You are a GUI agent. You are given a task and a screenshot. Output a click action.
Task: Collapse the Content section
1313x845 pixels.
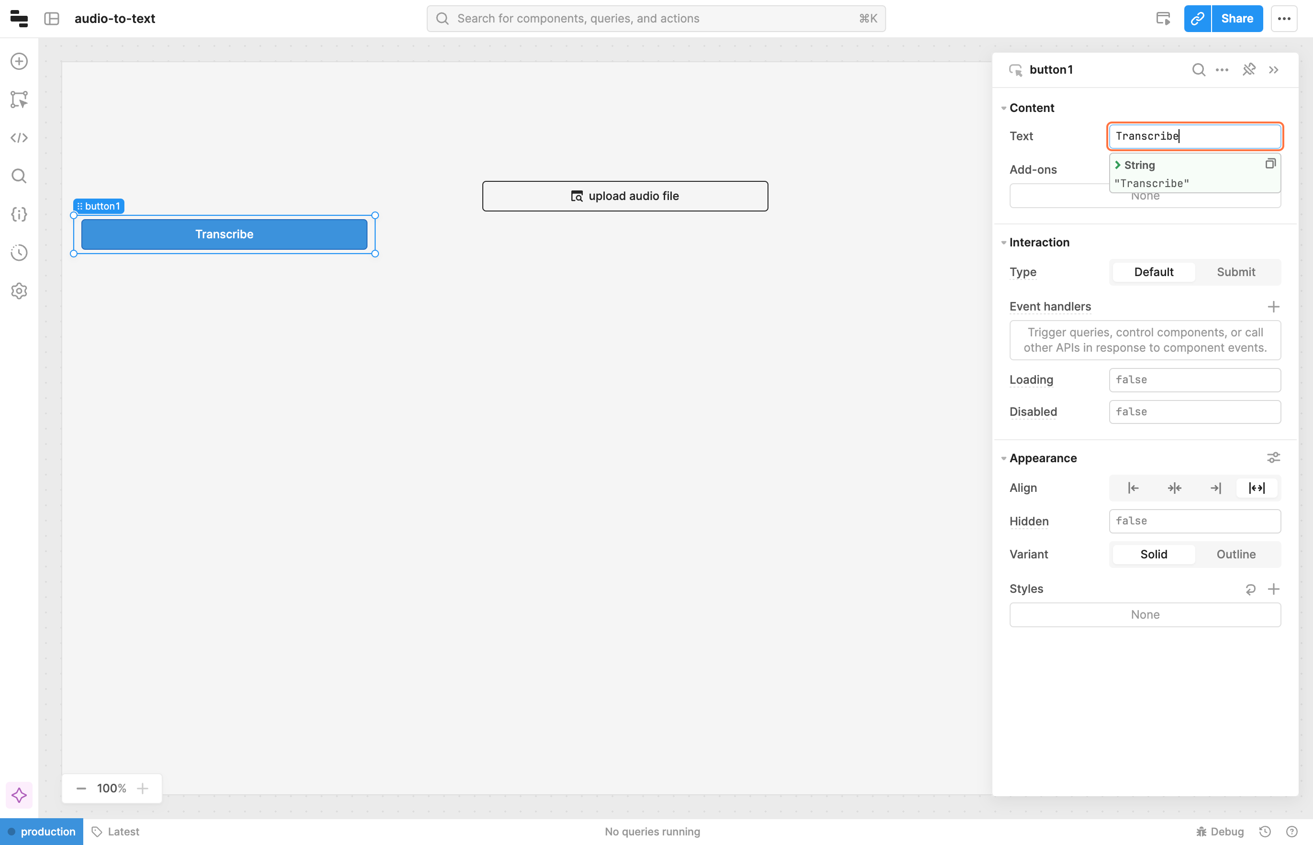click(1003, 108)
